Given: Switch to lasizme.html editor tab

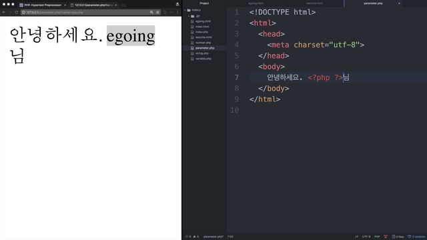Looking at the screenshot, I should pyautogui.click(x=314, y=3).
